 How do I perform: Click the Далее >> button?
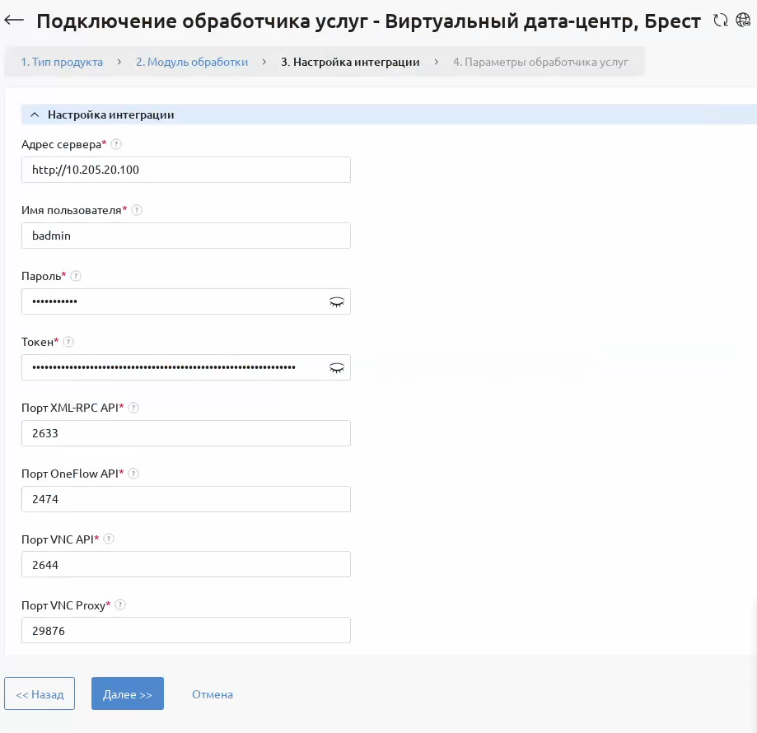(128, 693)
